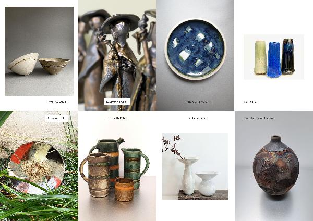Screen dimensions: 313x221
Task: Click artist name under the two bowls photo
Action: (x=58, y=102)
